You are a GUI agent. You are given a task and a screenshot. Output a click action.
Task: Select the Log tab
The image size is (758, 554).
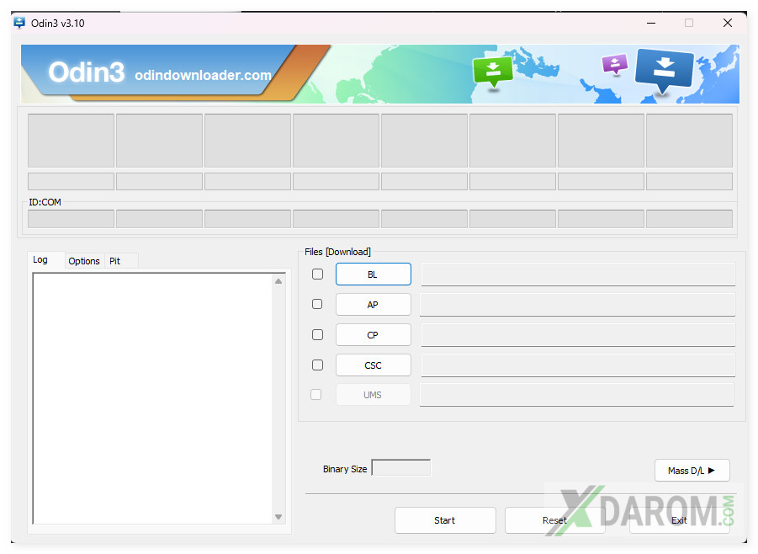click(40, 260)
